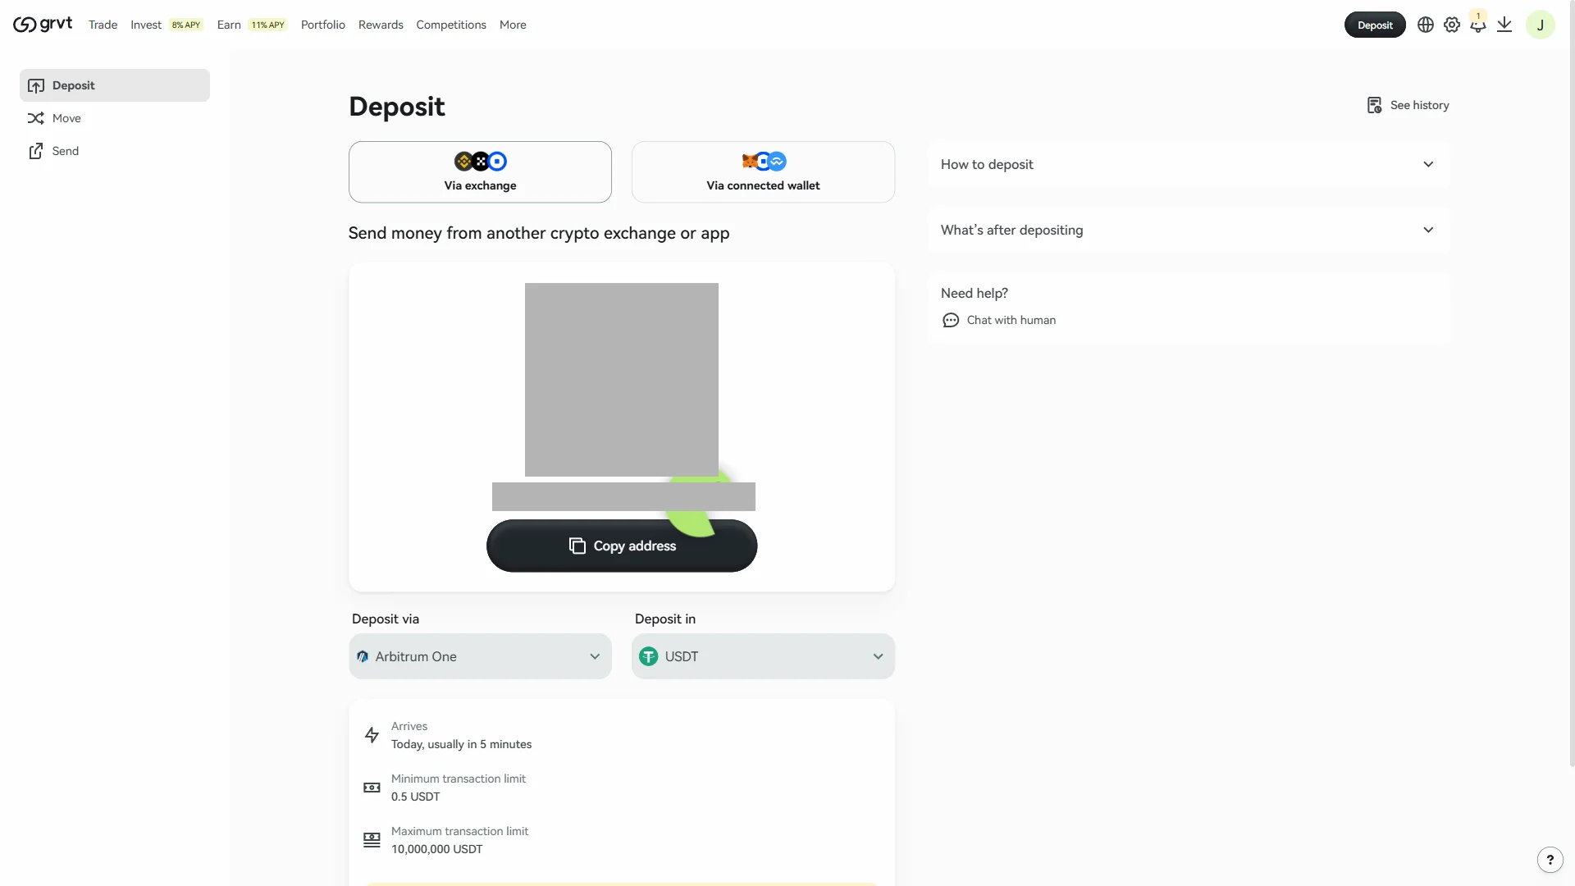Open Competitions page
The image size is (1575, 886).
451,25
